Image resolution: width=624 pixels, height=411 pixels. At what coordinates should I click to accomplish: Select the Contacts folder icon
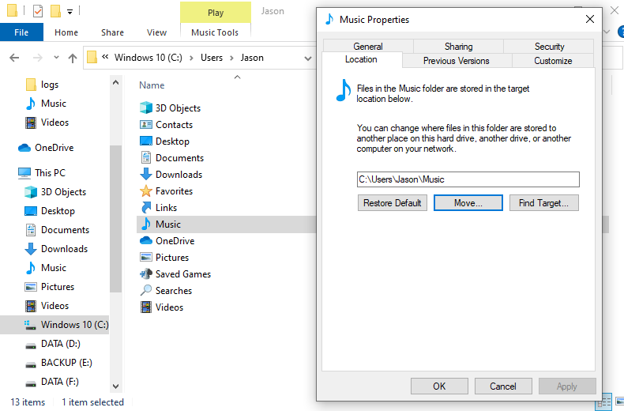146,125
